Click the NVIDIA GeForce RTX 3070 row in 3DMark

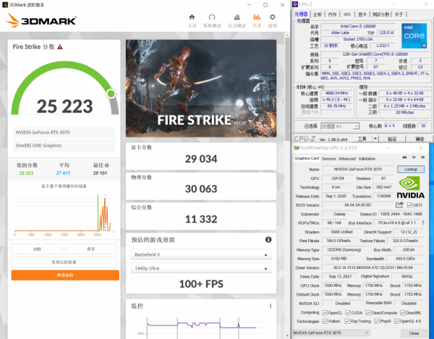tap(64, 132)
